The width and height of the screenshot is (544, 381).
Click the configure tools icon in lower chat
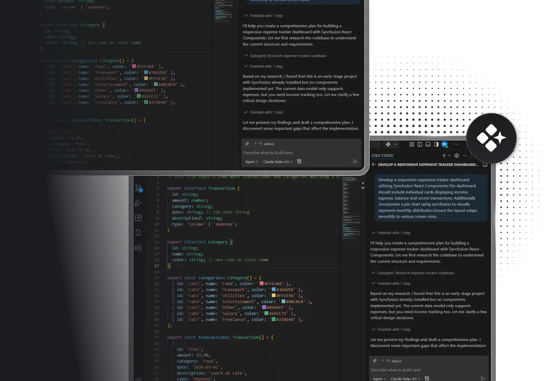pyautogui.click(x=427, y=379)
